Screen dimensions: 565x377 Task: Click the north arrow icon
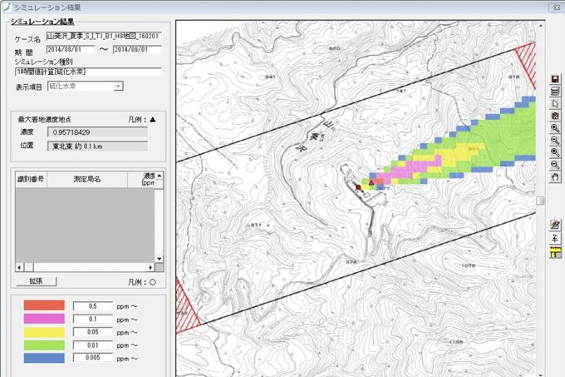[x=554, y=238]
